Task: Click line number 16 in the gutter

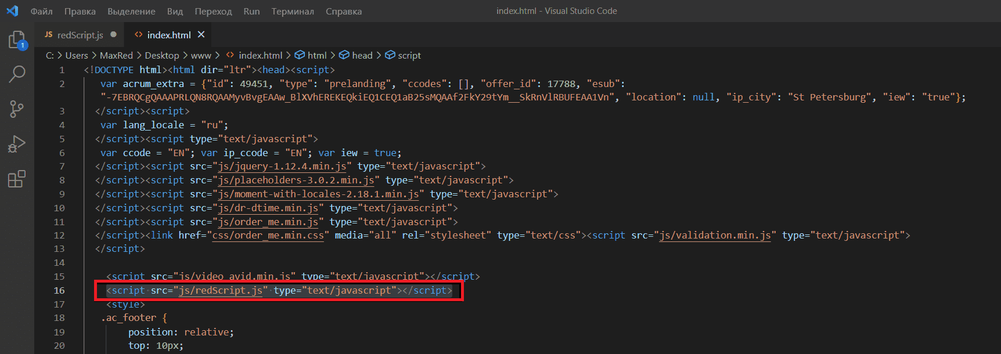Action: tap(59, 290)
